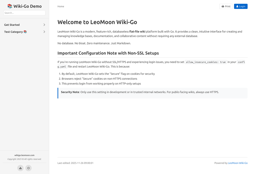Click the wikigo.leomoon.com footer text
This screenshot has width=256, height=174.
(x=24, y=155)
